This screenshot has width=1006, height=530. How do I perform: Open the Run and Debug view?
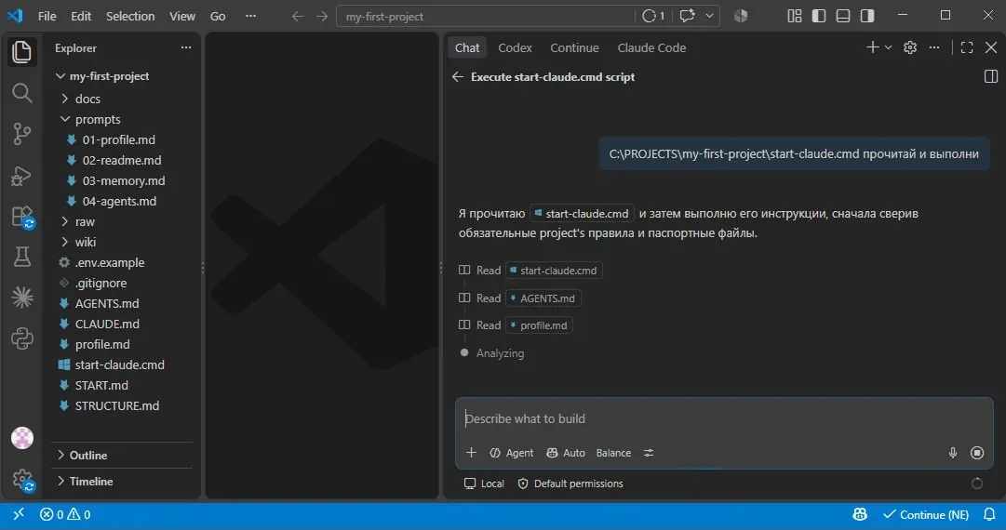point(21,175)
